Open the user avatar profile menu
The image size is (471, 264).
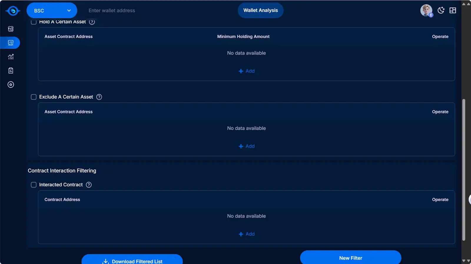(426, 11)
